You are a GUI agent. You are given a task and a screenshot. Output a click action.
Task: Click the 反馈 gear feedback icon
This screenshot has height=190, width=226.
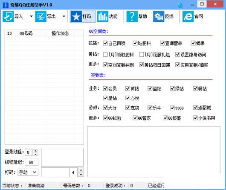click(159, 17)
